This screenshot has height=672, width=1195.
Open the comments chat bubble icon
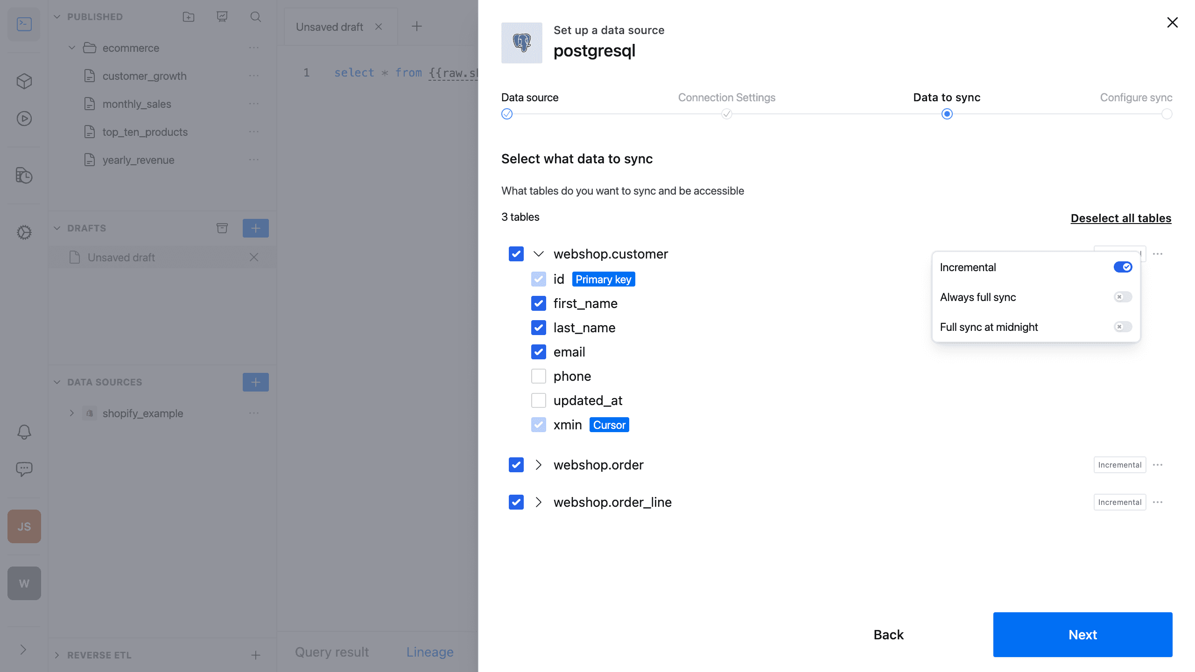(x=24, y=469)
